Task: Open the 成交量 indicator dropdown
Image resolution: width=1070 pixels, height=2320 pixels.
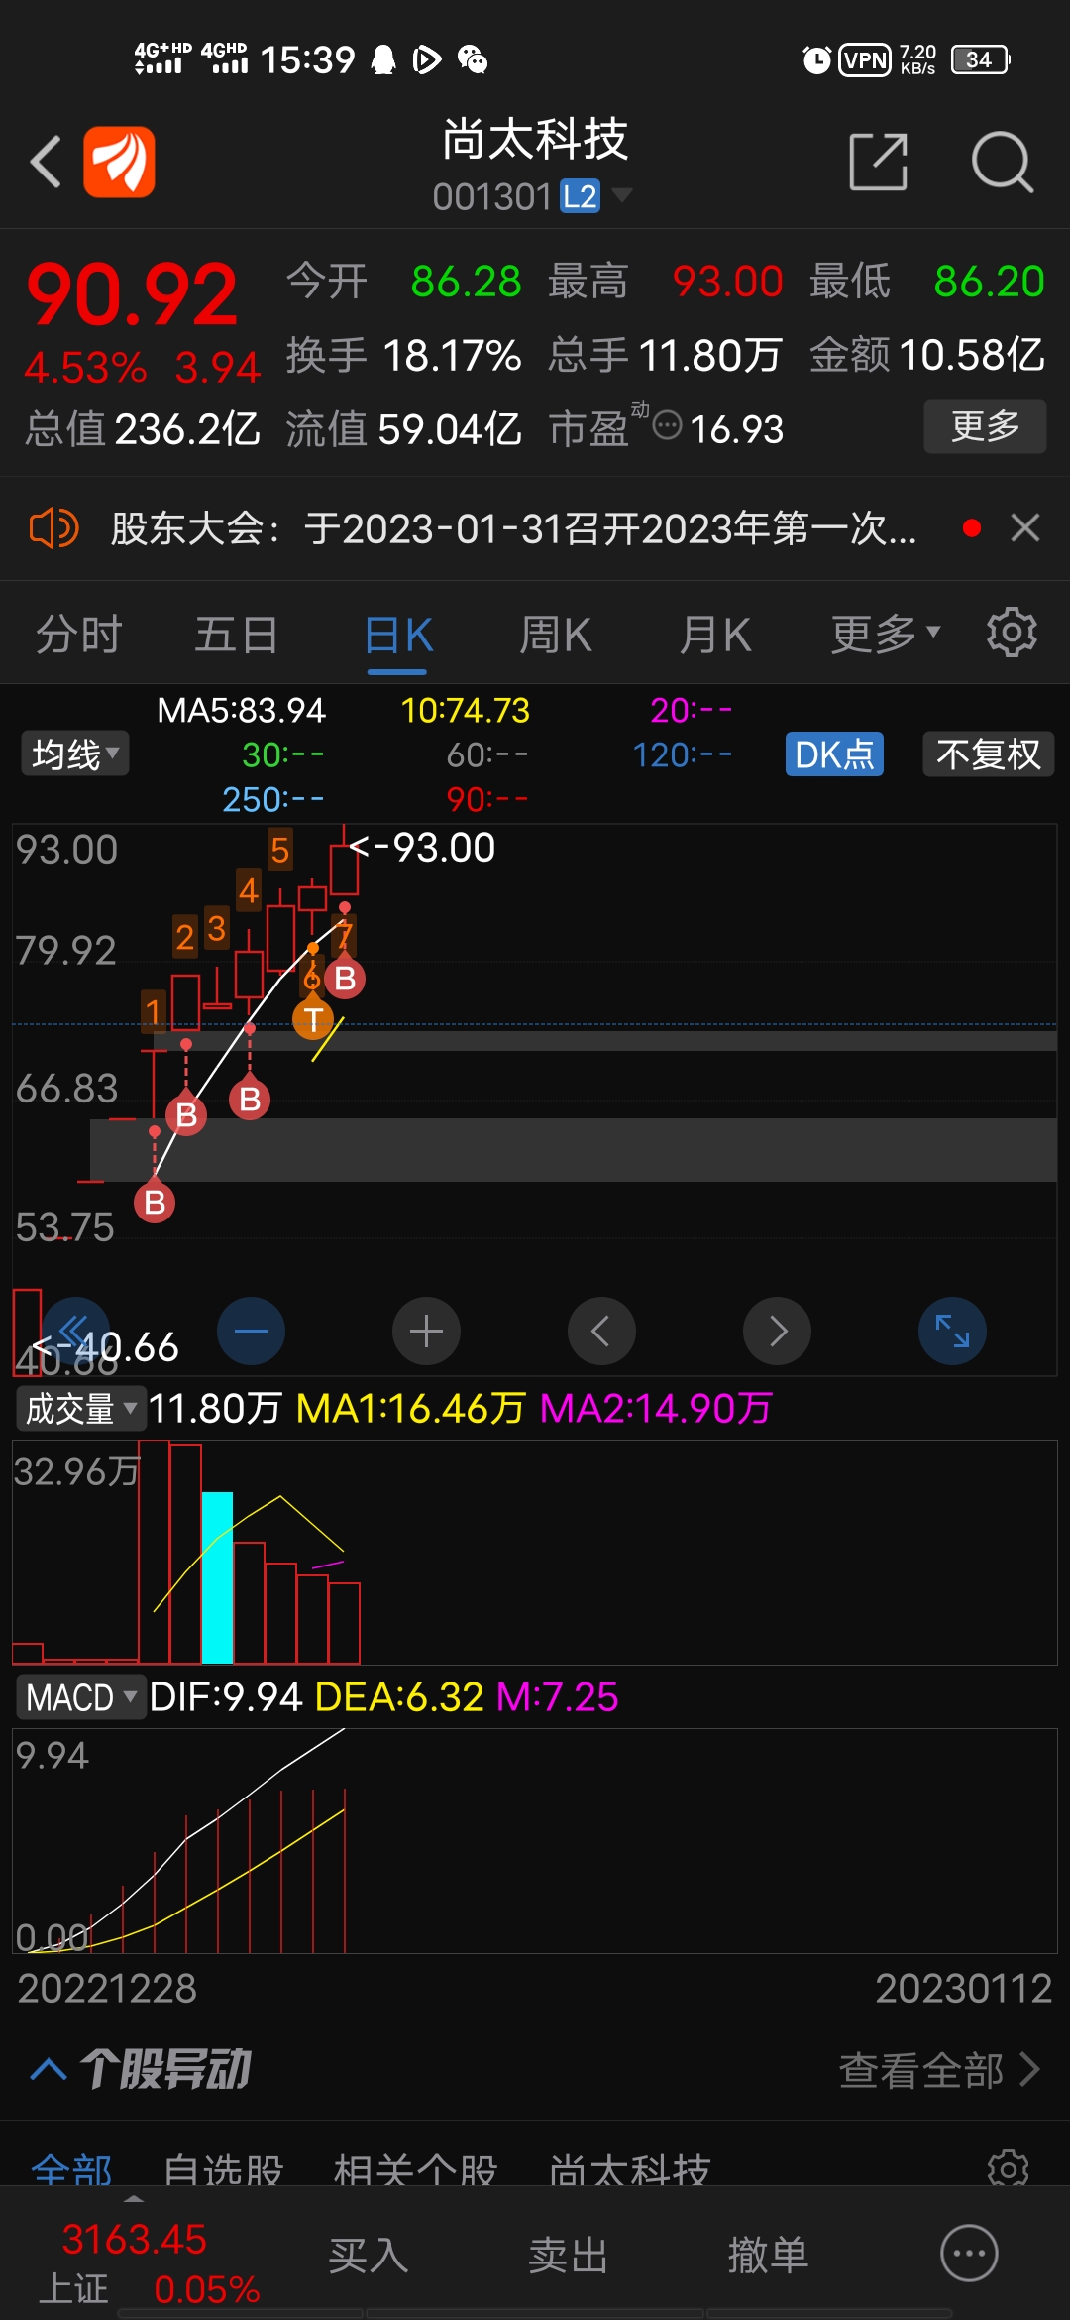Action: (x=80, y=1408)
